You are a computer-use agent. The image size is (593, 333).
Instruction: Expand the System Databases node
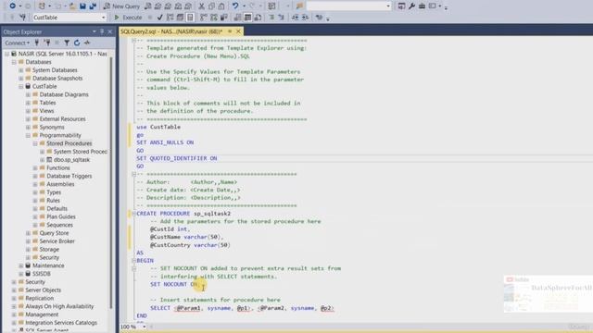coord(20,70)
